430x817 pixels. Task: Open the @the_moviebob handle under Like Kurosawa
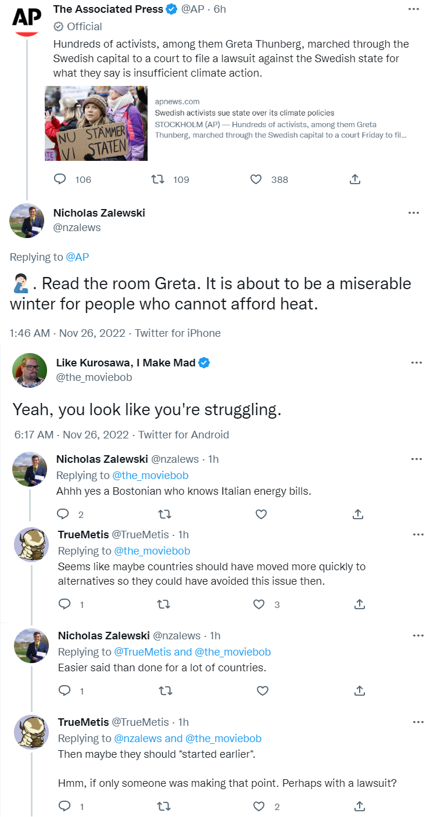coord(94,377)
